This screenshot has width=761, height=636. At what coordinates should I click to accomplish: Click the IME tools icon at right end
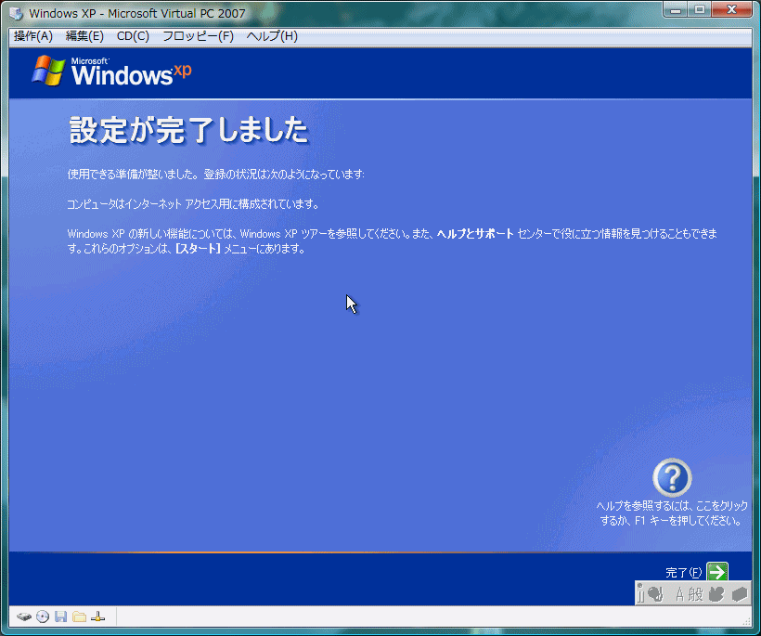pyautogui.click(x=740, y=594)
